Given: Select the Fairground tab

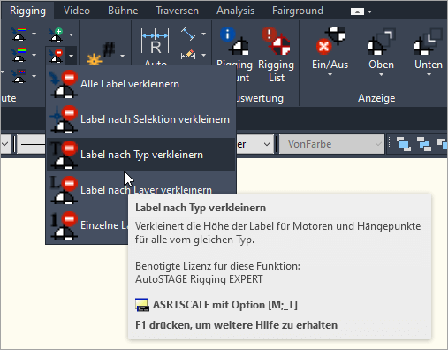Looking at the screenshot, I should coord(298,11).
